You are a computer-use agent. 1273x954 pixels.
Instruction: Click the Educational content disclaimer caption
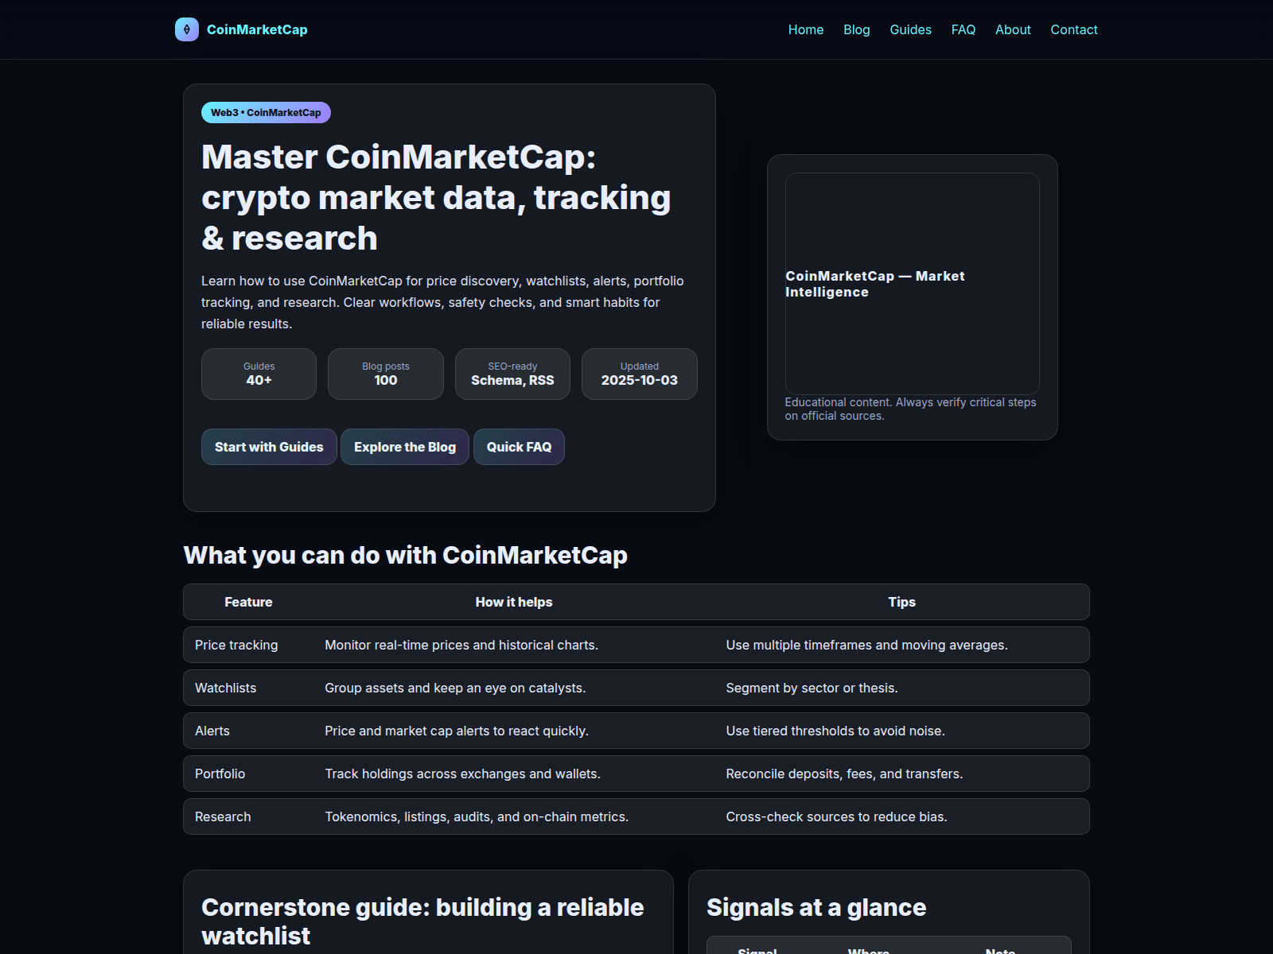[911, 409]
